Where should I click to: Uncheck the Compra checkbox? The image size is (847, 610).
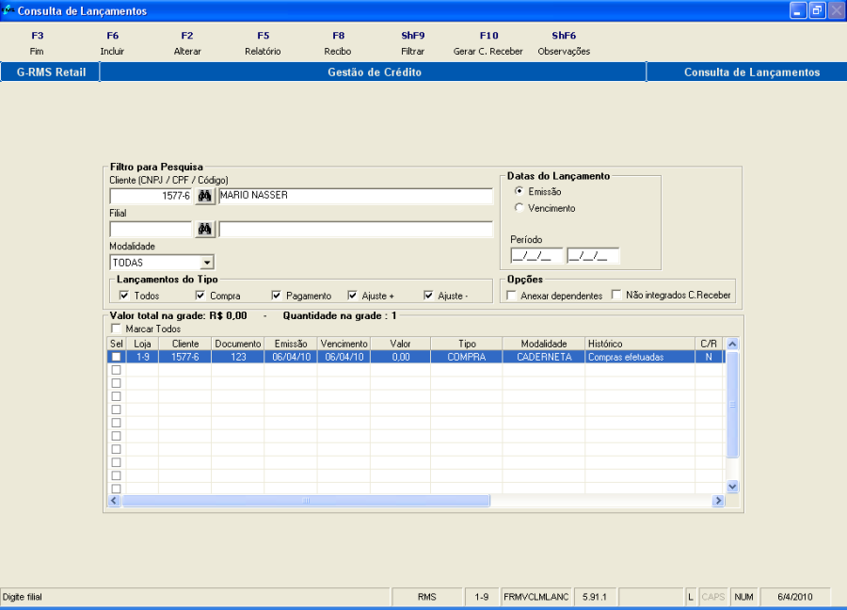[200, 296]
